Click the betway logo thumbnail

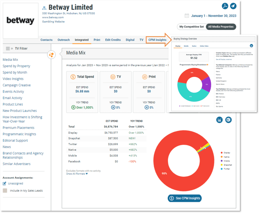click(20, 21)
